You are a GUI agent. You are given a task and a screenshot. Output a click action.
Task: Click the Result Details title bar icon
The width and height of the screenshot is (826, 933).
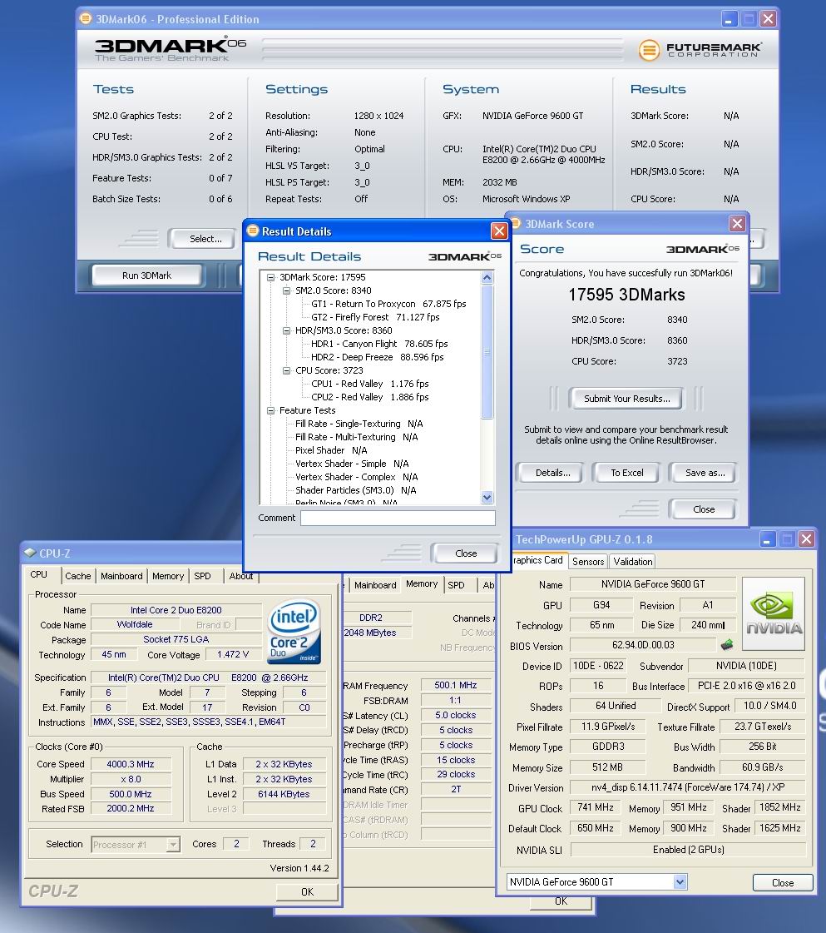tap(253, 231)
